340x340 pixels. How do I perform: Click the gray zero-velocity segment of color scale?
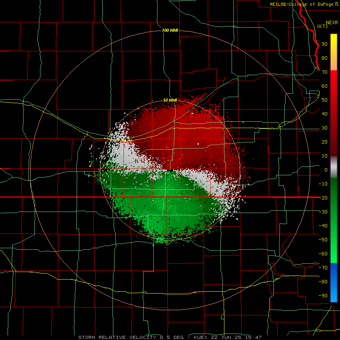(x=334, y=167)
